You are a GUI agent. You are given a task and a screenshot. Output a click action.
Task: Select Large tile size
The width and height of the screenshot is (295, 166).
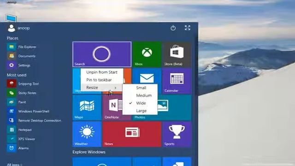click(x=140, y=111)
